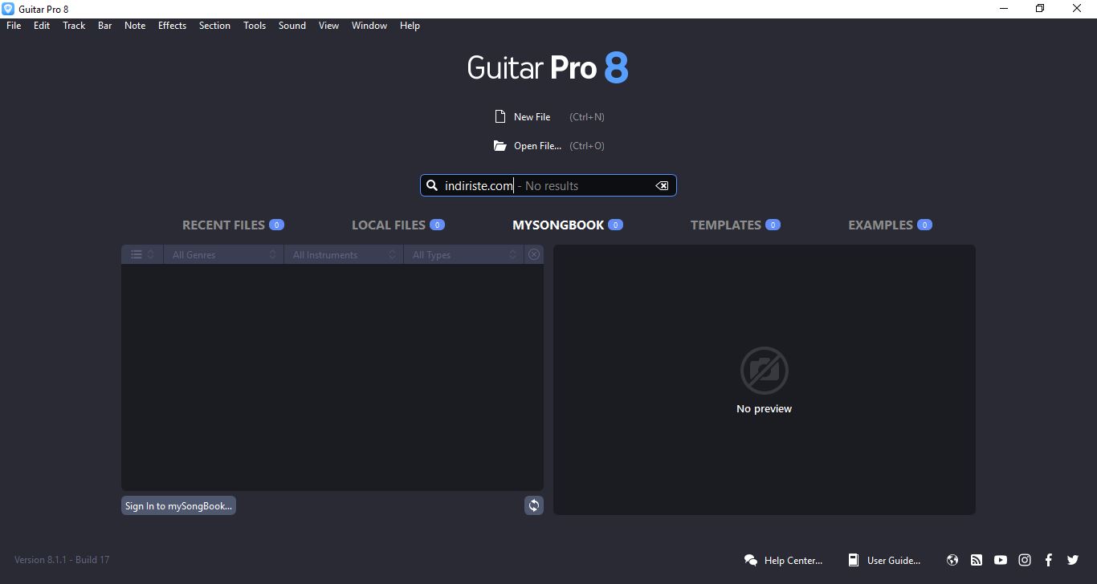Open the Facebook icon

click(1049, 560)
